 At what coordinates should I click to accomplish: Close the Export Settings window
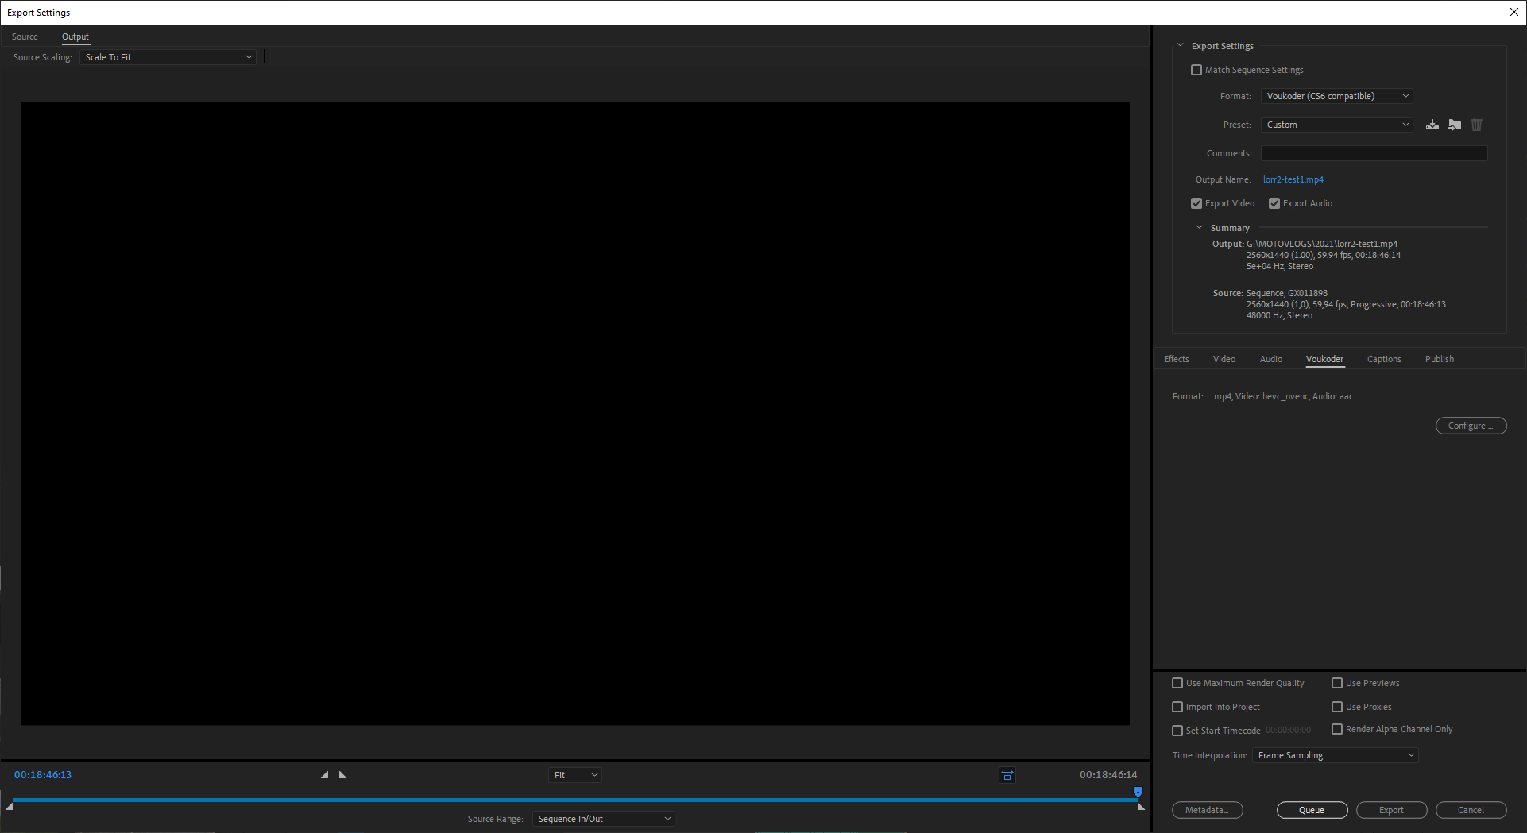coord(1513,12)
